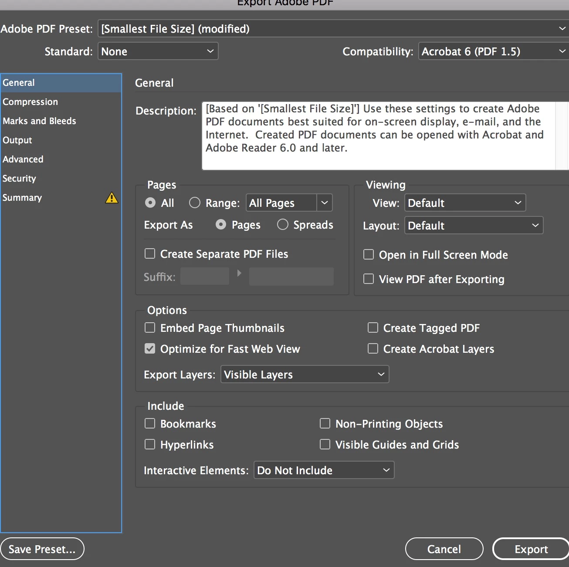
Task: Click the Description box scrollbar
Action: pyautogui.click(x=562, y=136)
